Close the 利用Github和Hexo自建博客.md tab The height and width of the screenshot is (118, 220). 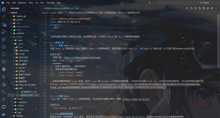coord(77,8)
